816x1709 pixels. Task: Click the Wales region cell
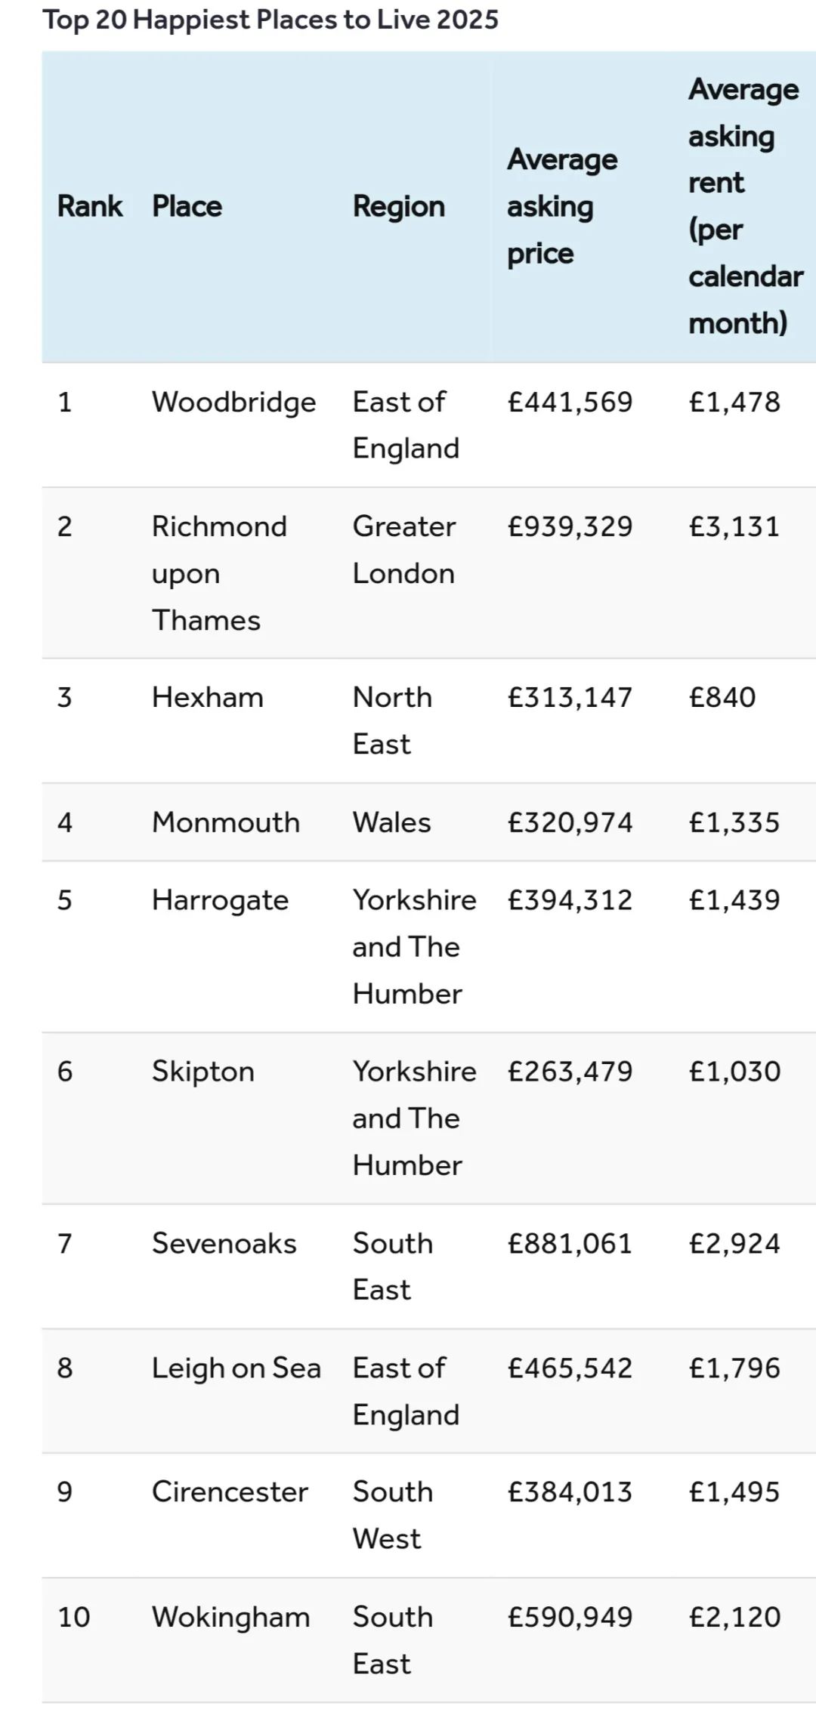[x=391, y=822]
